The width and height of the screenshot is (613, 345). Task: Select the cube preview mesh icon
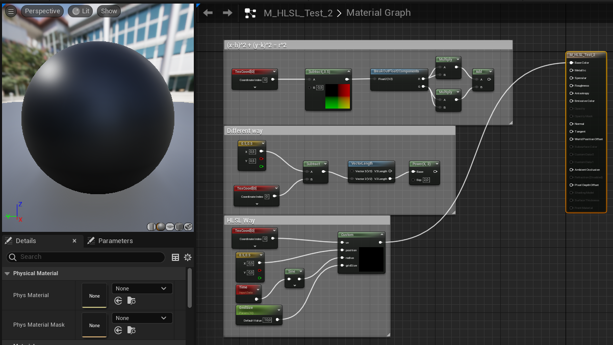[x=179, y=227]
